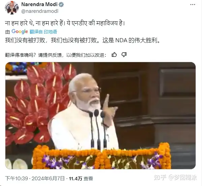Open the three-dot more options menu
The height and width of the screenshot is (186, 202).
pos(193,5)
